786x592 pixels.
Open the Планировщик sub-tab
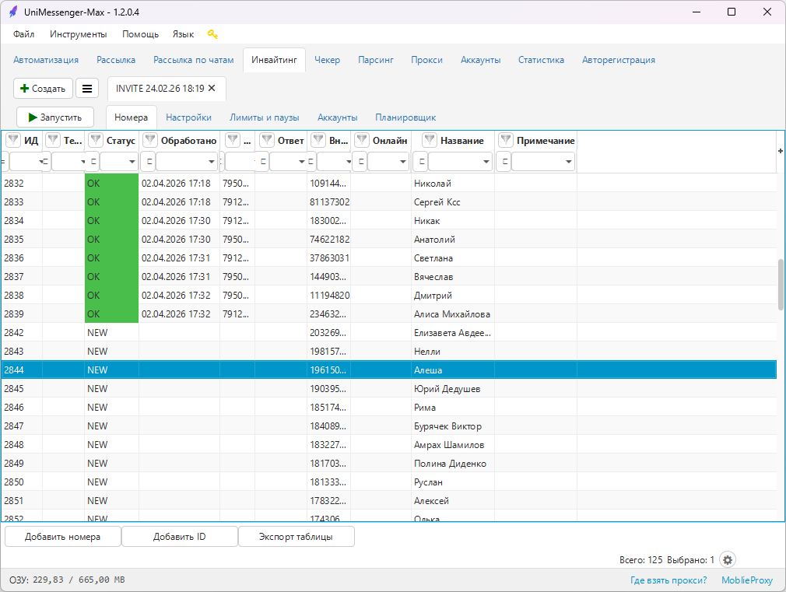[x=405, y=117]
